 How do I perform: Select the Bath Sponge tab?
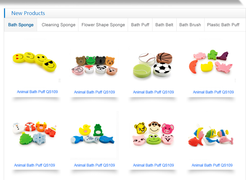click(x=21, y=25)
